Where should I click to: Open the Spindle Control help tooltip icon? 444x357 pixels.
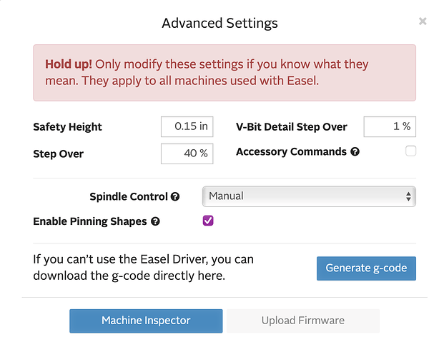[x=176, y=197]
